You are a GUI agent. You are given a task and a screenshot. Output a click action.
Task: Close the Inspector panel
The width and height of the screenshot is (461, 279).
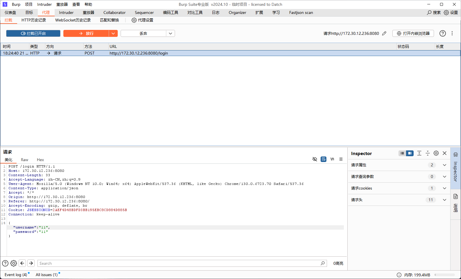click(x=444, y=153)
